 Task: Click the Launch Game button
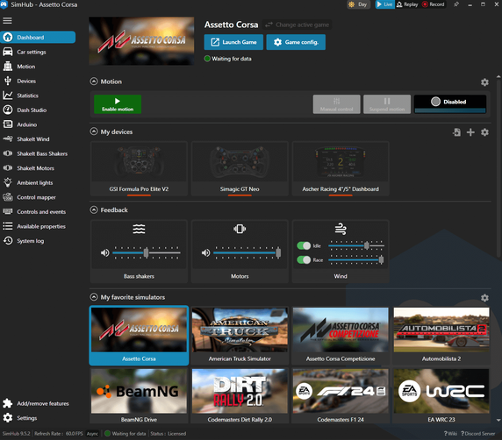(x=233, y=42)
